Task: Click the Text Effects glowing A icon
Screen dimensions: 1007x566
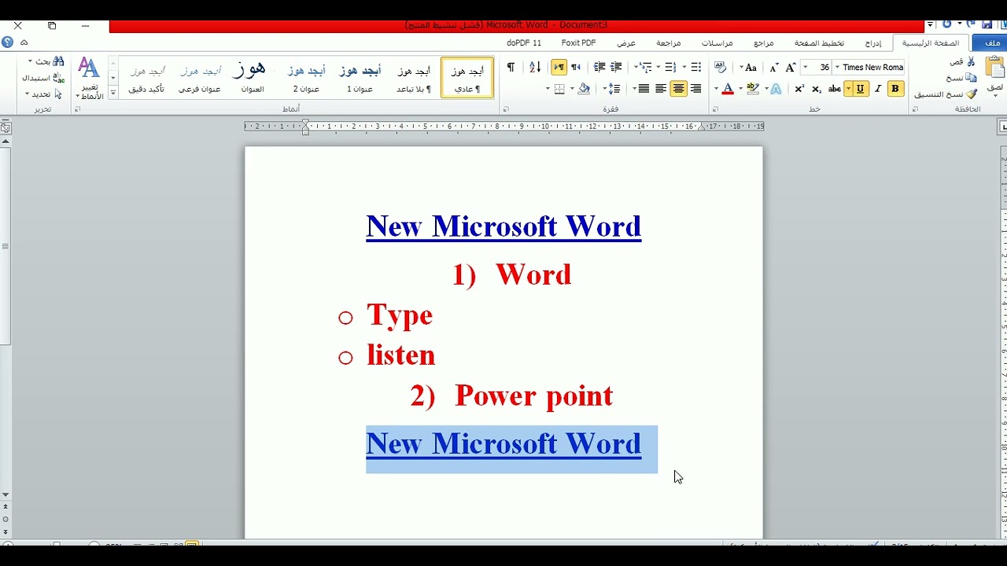Action: pos(776,89)
